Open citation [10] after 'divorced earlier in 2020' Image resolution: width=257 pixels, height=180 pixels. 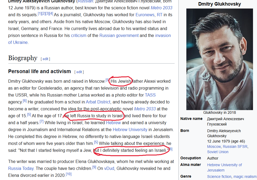click(x=69, y=174)
